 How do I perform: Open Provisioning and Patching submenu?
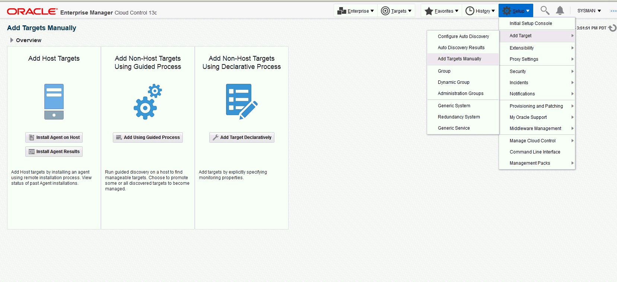[537, 106]
